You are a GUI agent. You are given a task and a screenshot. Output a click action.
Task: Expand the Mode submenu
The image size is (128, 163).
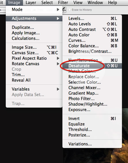tap(34, 10)
